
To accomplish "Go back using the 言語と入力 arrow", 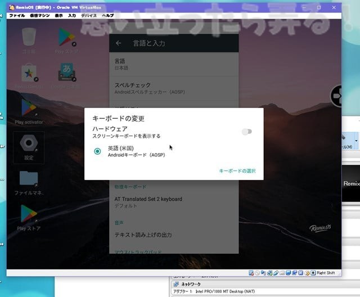I will tap(119, 43).
